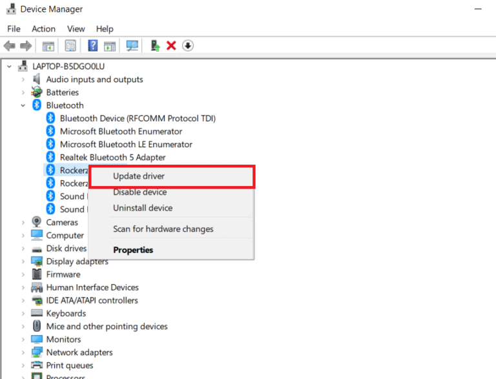Expand the Disk drives category
Screen dimensions: 496x379
[23, 249]
